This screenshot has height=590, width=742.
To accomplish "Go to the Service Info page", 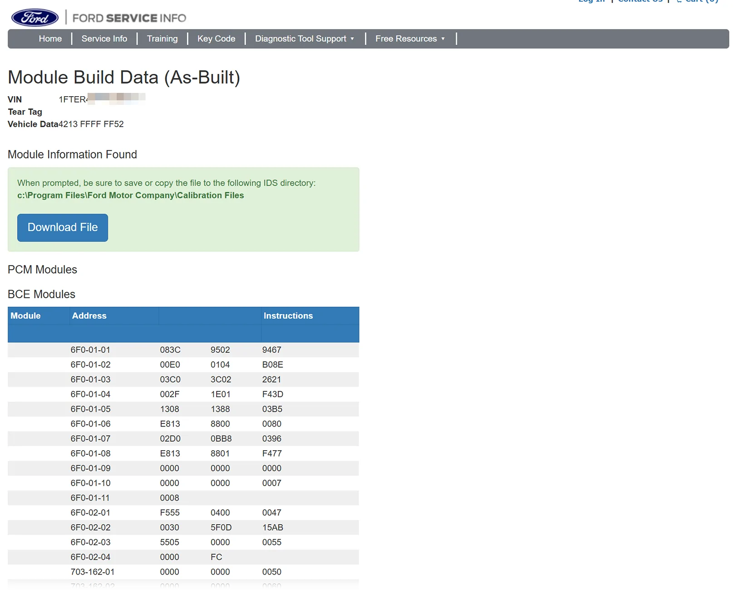I will tap(104, 39).
